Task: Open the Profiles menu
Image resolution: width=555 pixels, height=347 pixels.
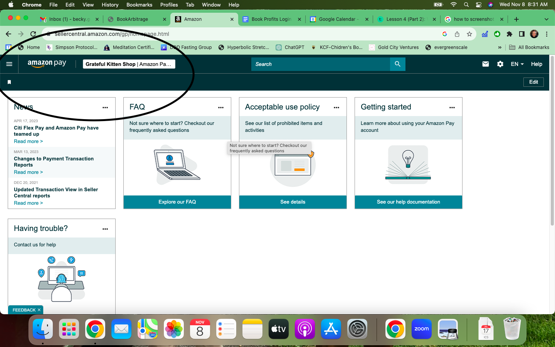Action: click(169, 5)
